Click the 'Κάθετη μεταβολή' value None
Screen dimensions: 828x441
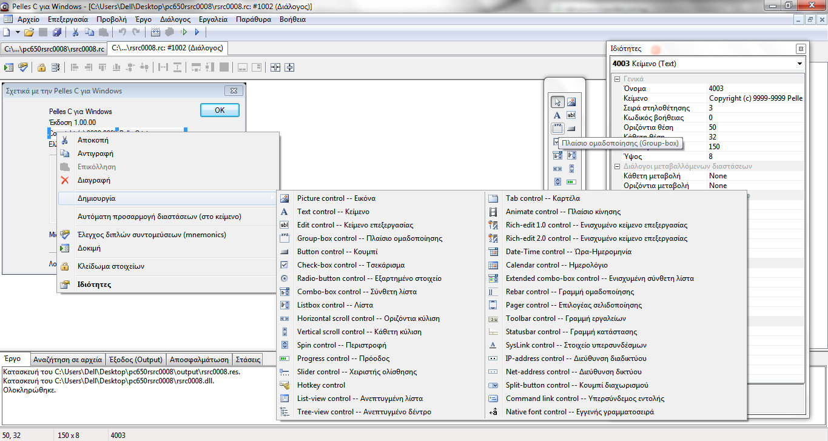click(756, 176)
